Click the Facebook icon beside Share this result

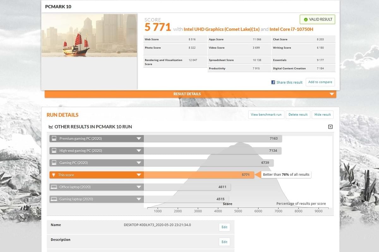[x=273, y=82]
